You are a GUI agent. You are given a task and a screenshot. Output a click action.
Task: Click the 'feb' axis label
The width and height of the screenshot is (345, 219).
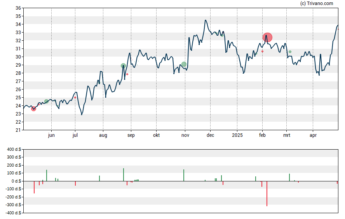pyautogui.click(x=262, y=135)
